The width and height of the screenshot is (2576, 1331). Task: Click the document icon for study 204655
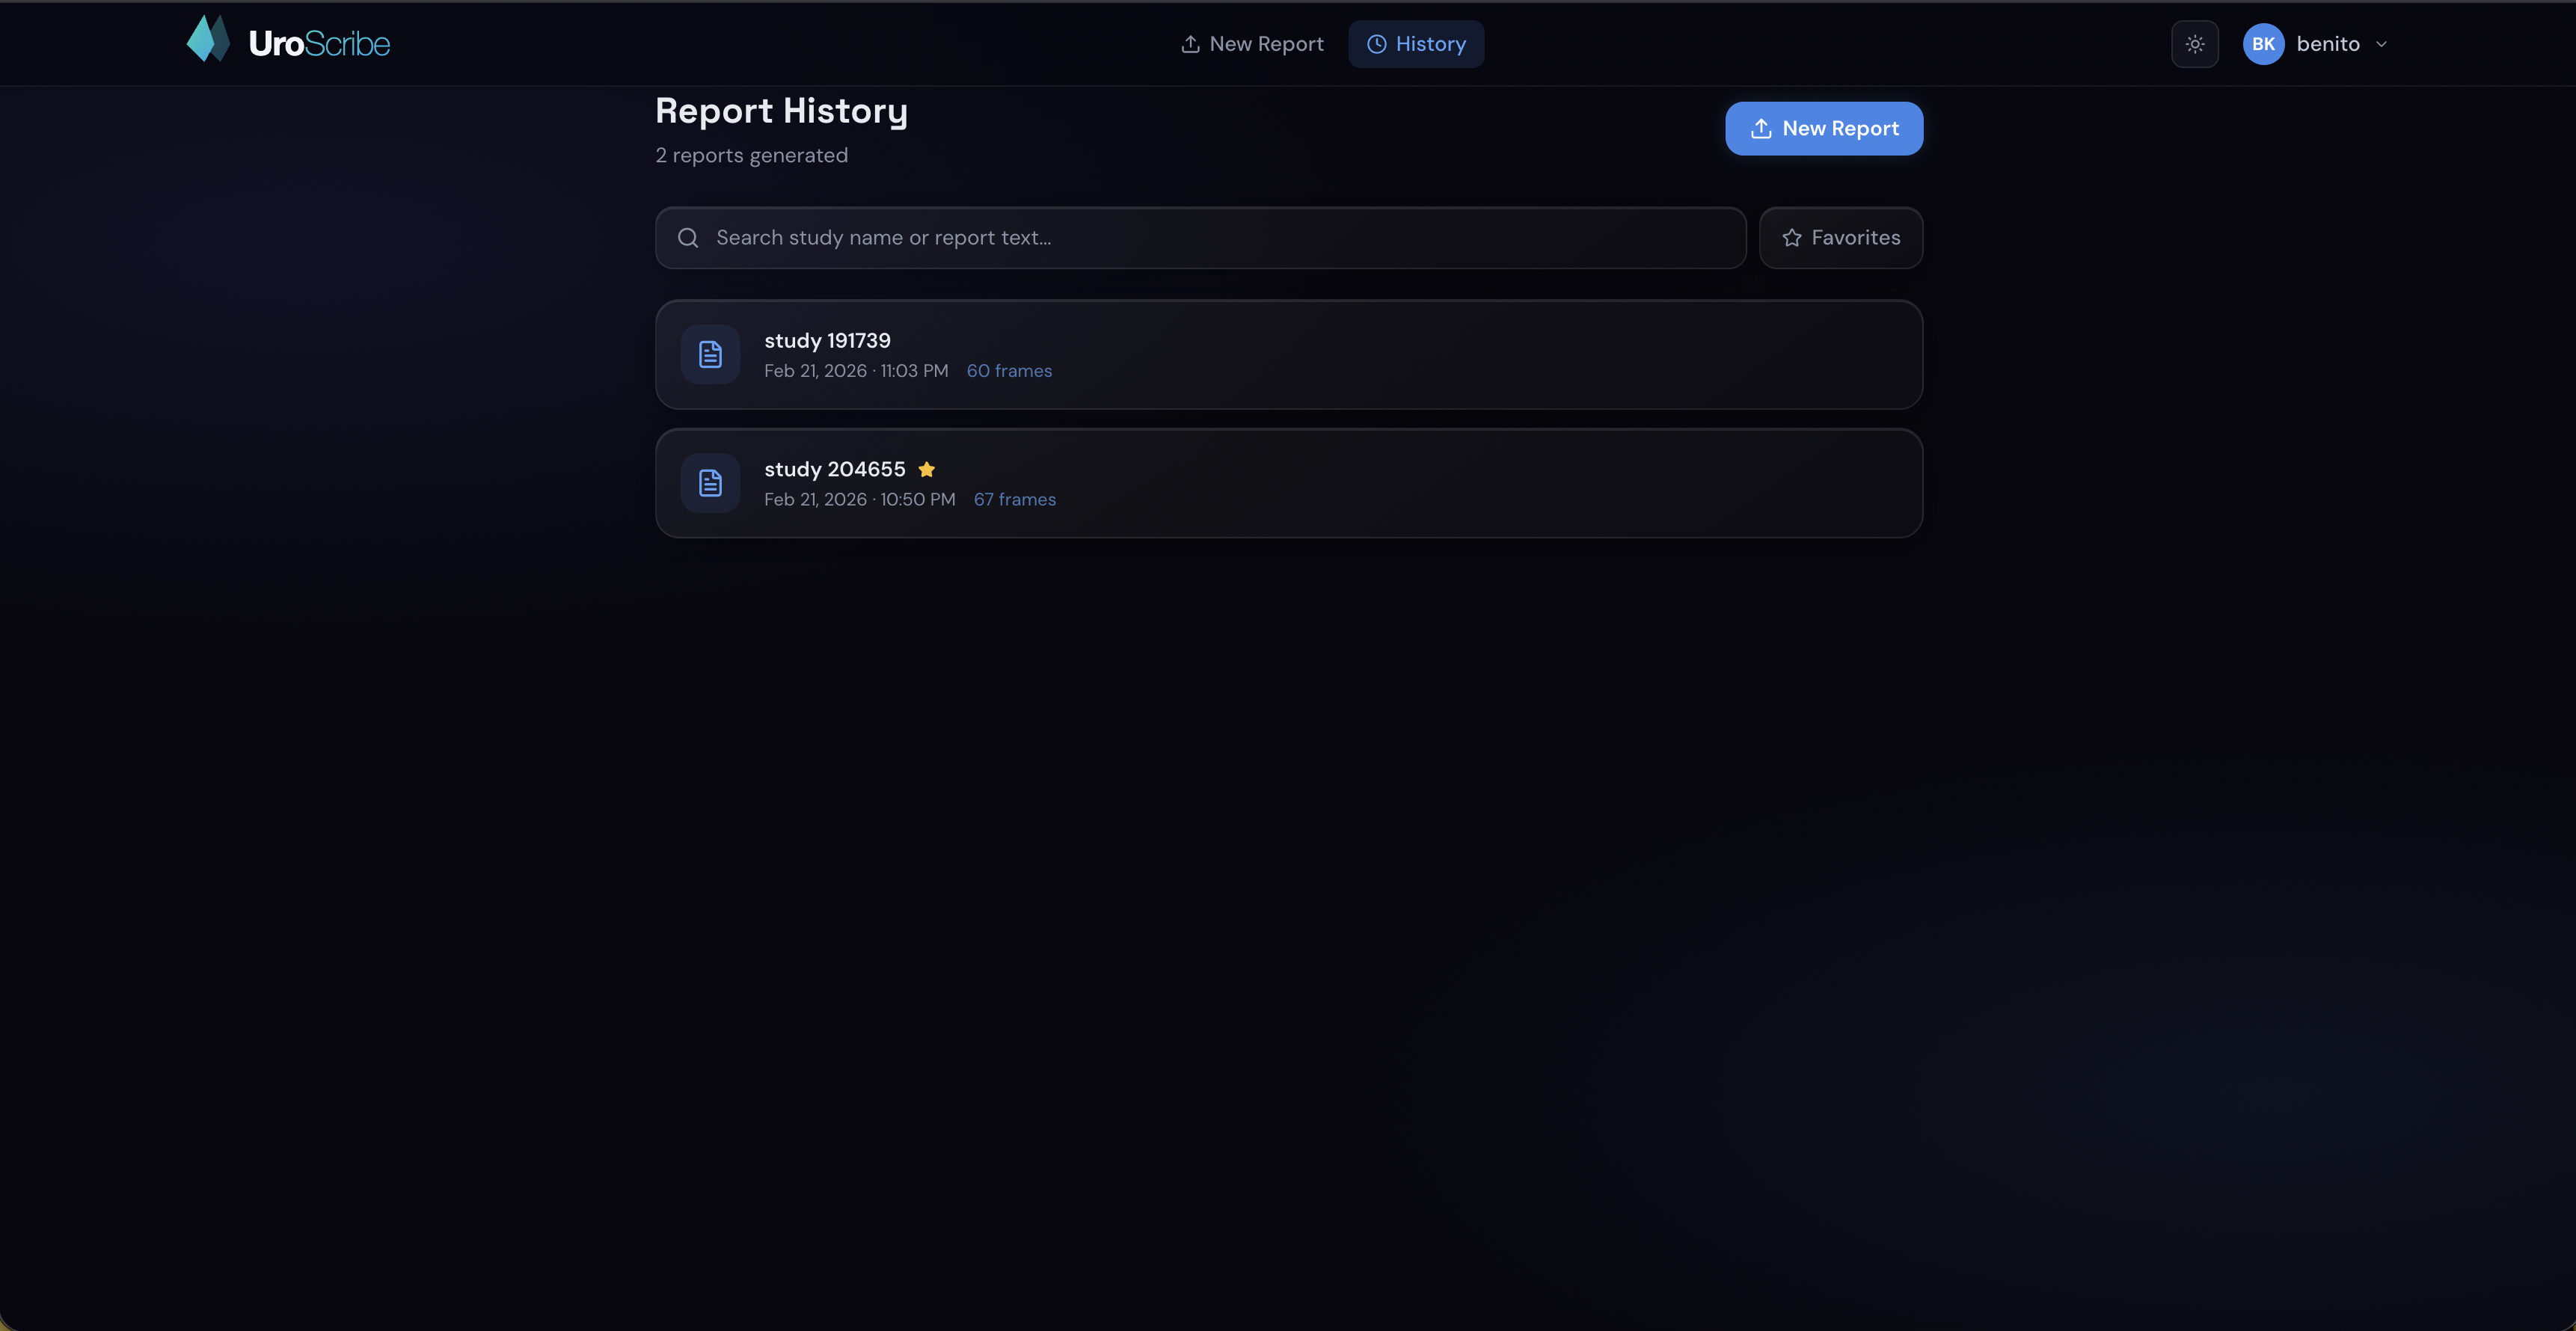710,483
